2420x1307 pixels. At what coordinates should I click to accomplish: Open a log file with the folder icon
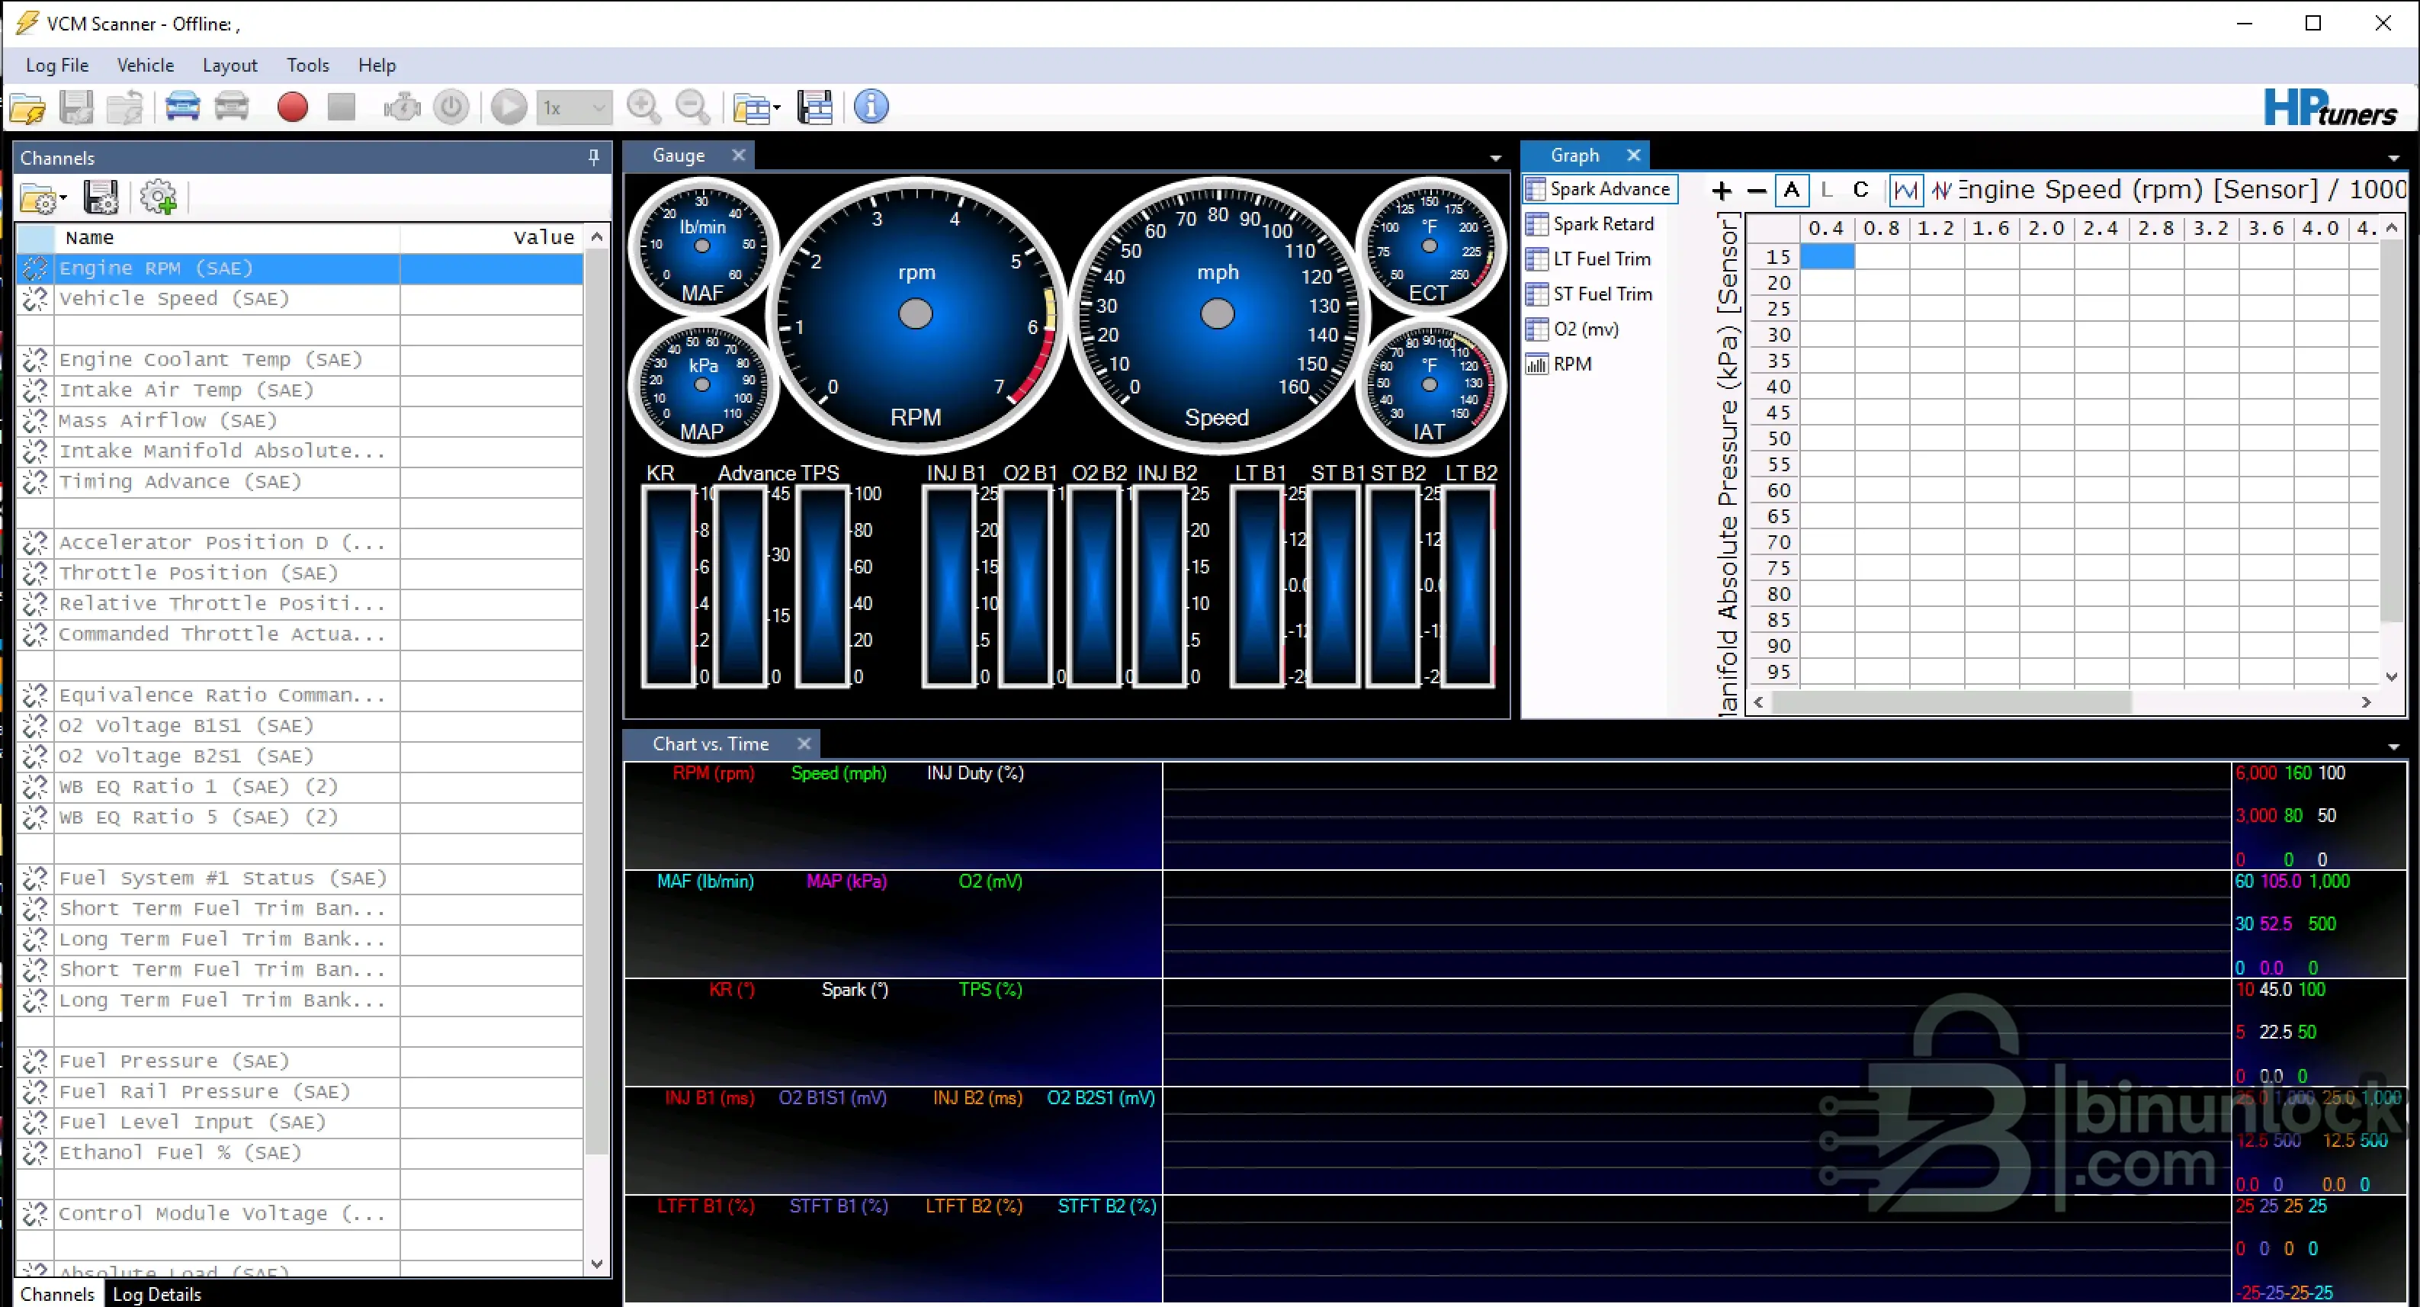28,107
